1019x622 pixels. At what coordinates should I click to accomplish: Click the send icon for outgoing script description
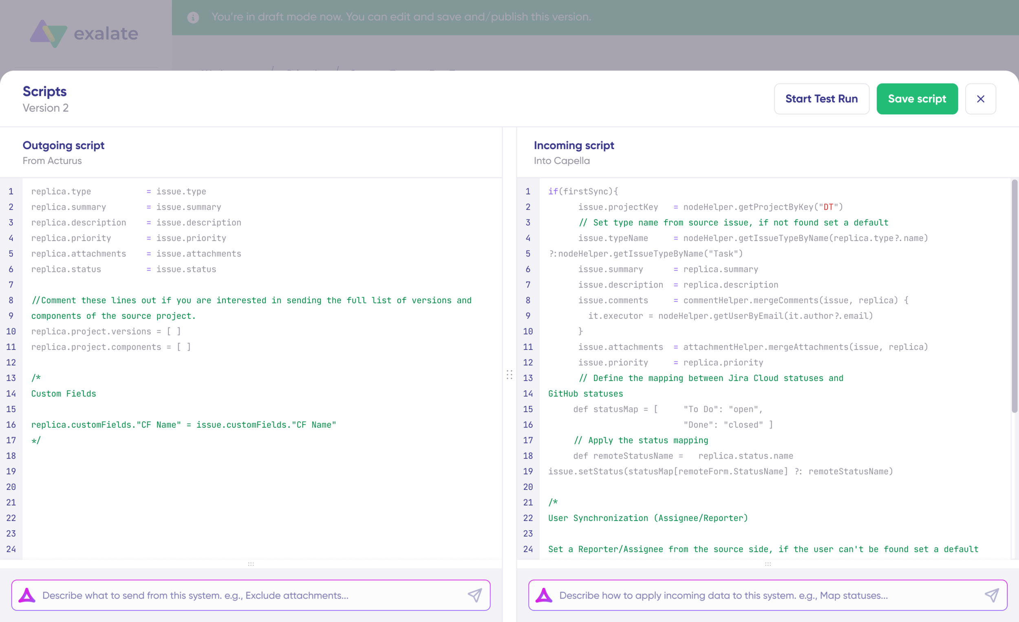click(x=475, y=595)
